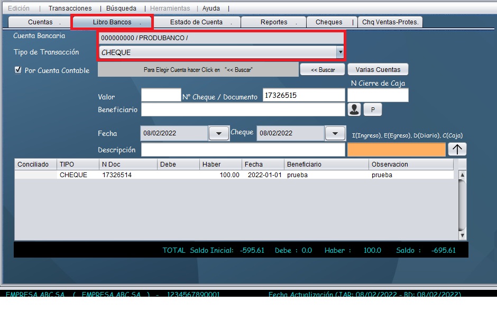497x320 pixels.
Task: Open the Cheque date picker dropdown
Action: tap(335, 133)
